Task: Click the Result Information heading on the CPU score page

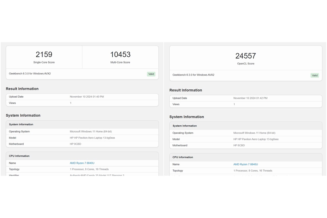Action: click(x=22, y=89)
